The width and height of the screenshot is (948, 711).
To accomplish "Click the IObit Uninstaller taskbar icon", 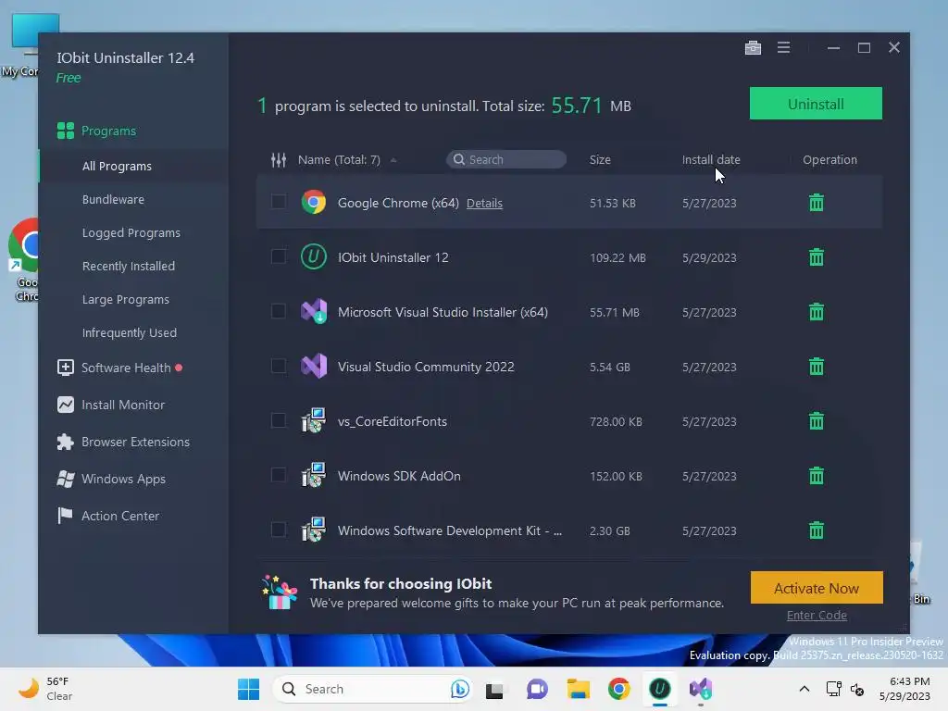I will pyautogui.click(x=659, y=689).
